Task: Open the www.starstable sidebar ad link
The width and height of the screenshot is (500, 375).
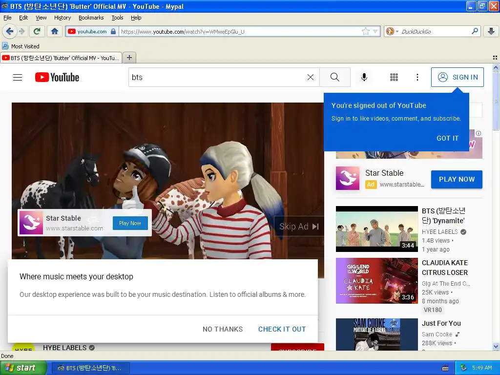Action: point(402,184)
